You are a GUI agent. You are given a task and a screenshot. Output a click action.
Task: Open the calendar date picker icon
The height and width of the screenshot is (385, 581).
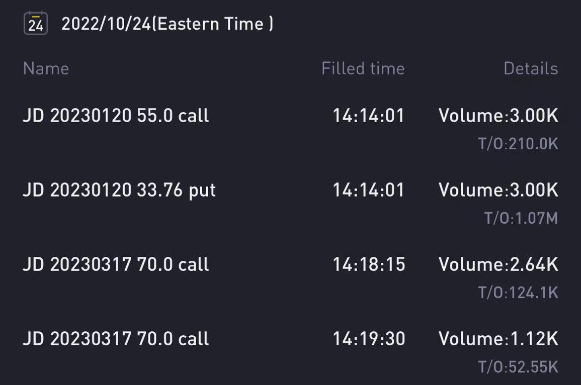(36, 23)
